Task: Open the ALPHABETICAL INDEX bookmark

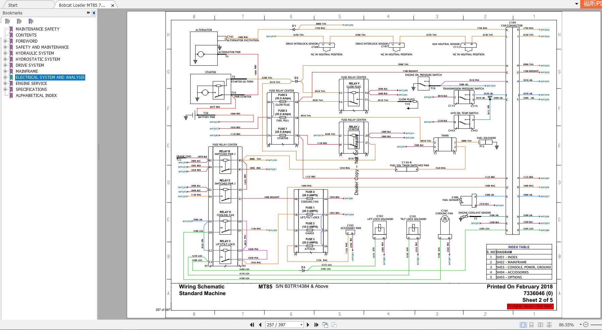Action: pyautogui.click(x=36, y=96)
